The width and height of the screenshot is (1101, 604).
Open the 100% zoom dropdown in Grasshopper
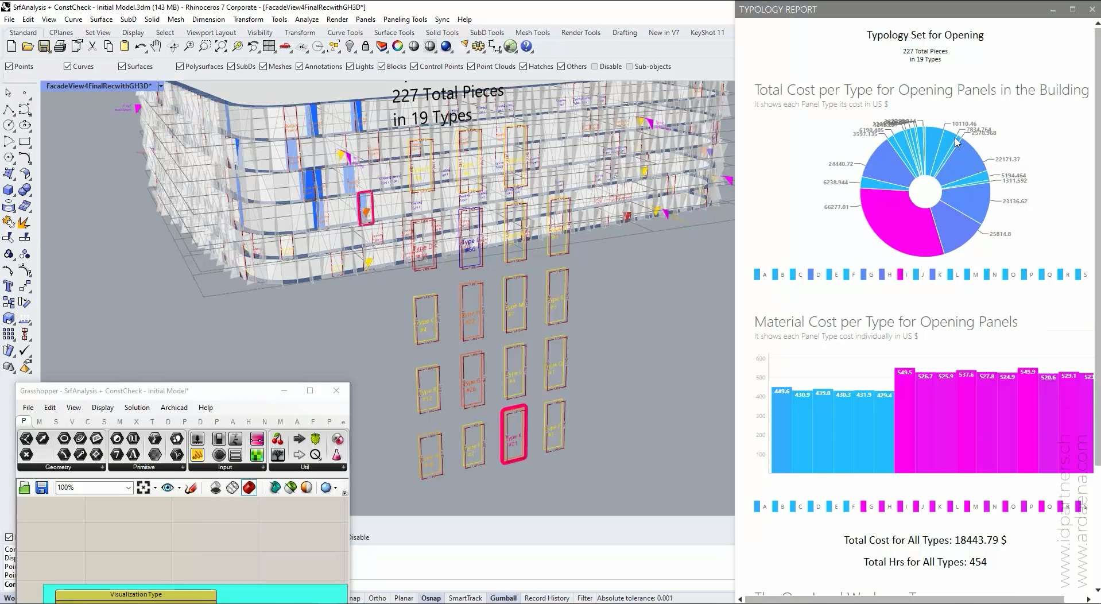128,487
